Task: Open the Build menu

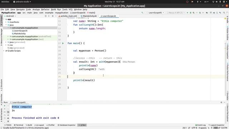Action: pos(53,10)
